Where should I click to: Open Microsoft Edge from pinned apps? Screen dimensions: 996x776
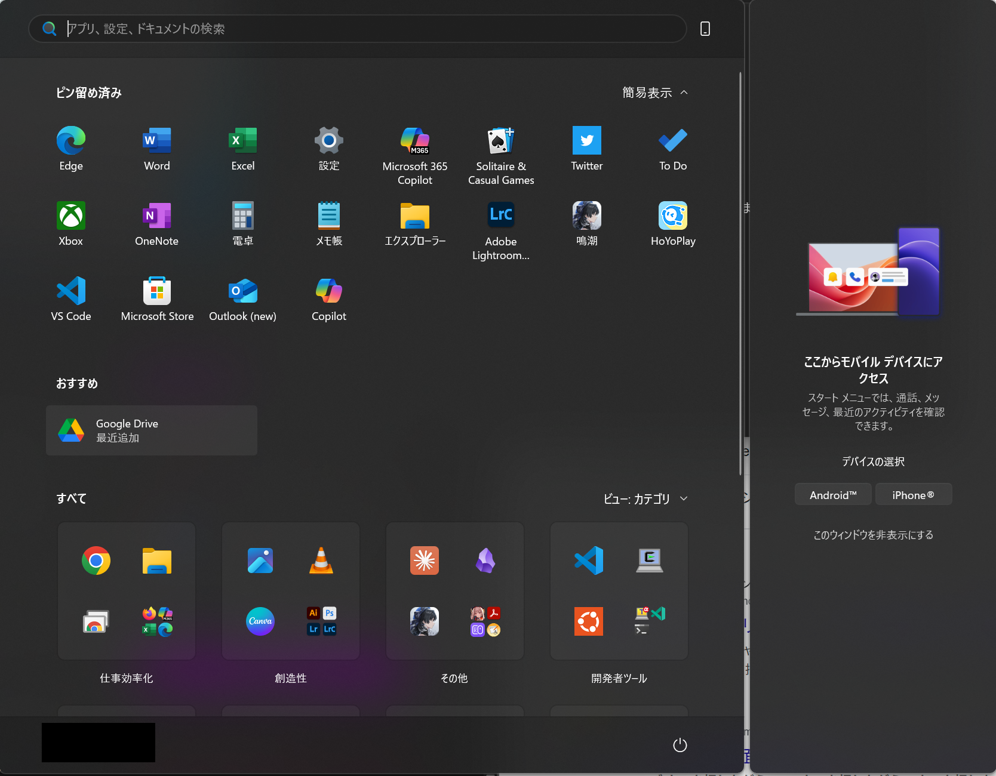[x=70, y=148]
